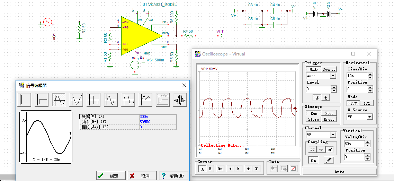The height and width of the screenshot is (181, 394).
Task: Click the amplitude value 300m
Action: click(158, 117)
